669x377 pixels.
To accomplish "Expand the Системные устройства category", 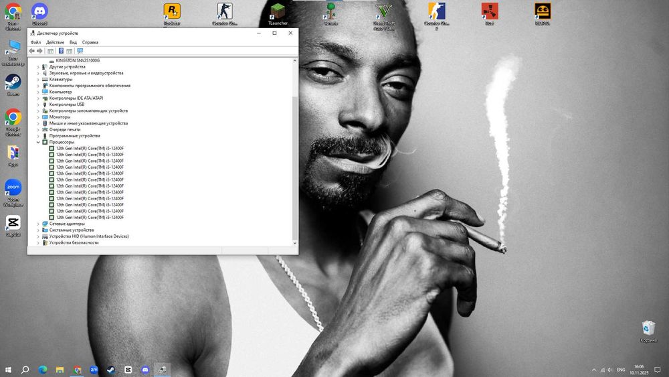I will click(x=38, y=230).
